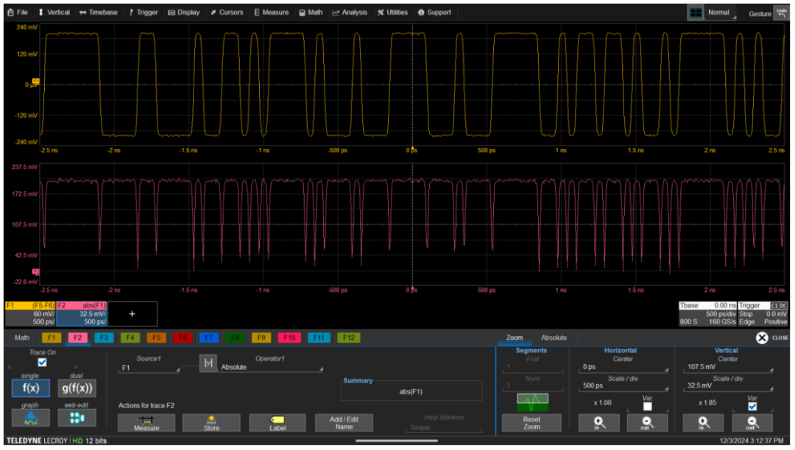Open Horizontal Scale/div 500 ps field
This screenshot has width=795, height=450.
tap(623, 386)
